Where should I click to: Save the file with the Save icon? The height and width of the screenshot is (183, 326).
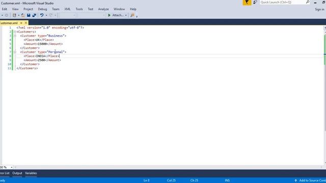29,15
